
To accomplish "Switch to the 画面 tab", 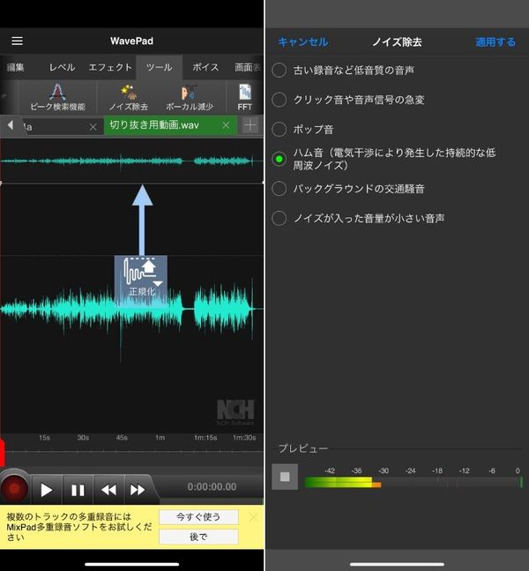I will (x=248, y=67).
